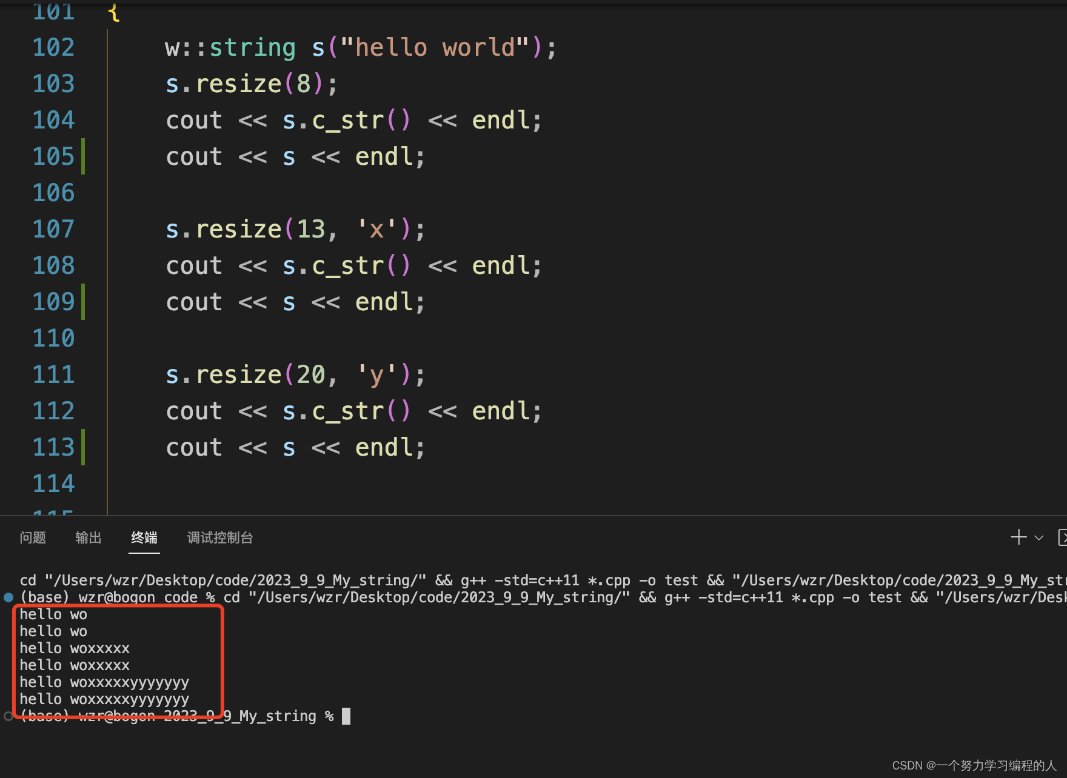Image resolution: width=1067 pixels, height=778 pixels.
Task: Click the first cd command line in terminal
Action: tap(543, 580)
